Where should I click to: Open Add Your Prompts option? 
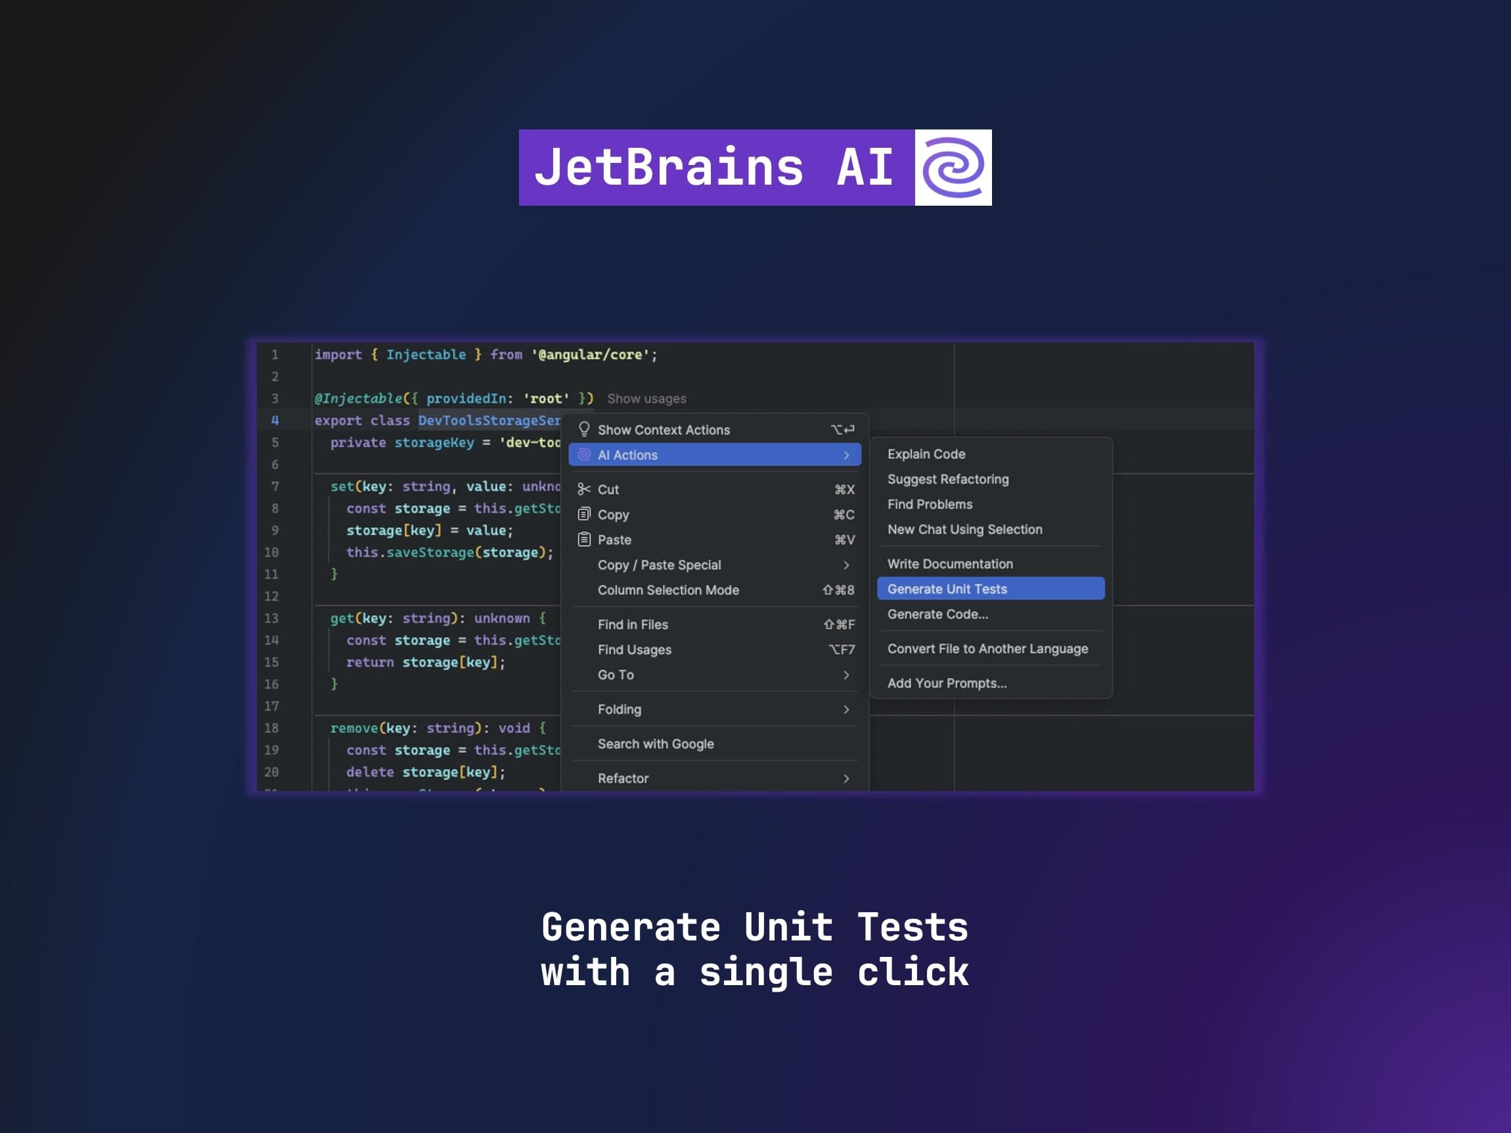click(x=947, y=683)
